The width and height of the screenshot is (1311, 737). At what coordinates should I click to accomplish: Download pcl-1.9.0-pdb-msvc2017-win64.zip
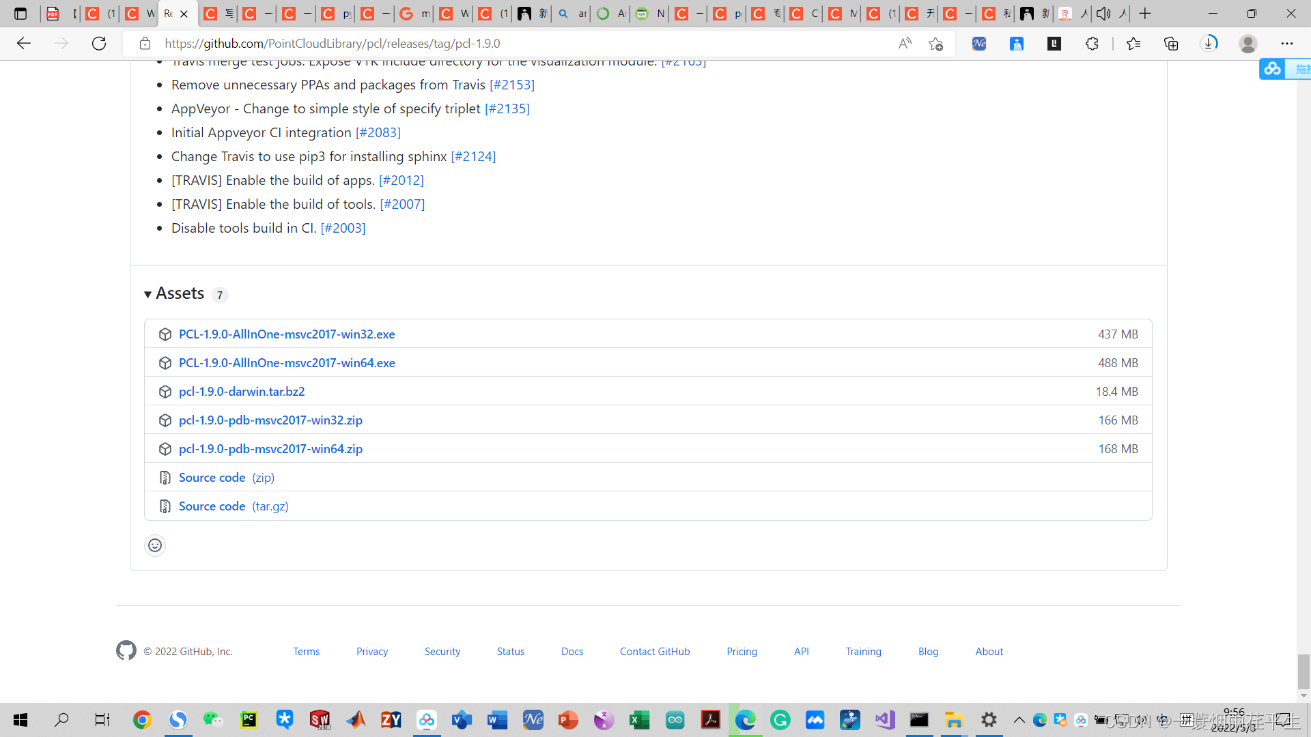pyautogui.click(x=270, y=449)
